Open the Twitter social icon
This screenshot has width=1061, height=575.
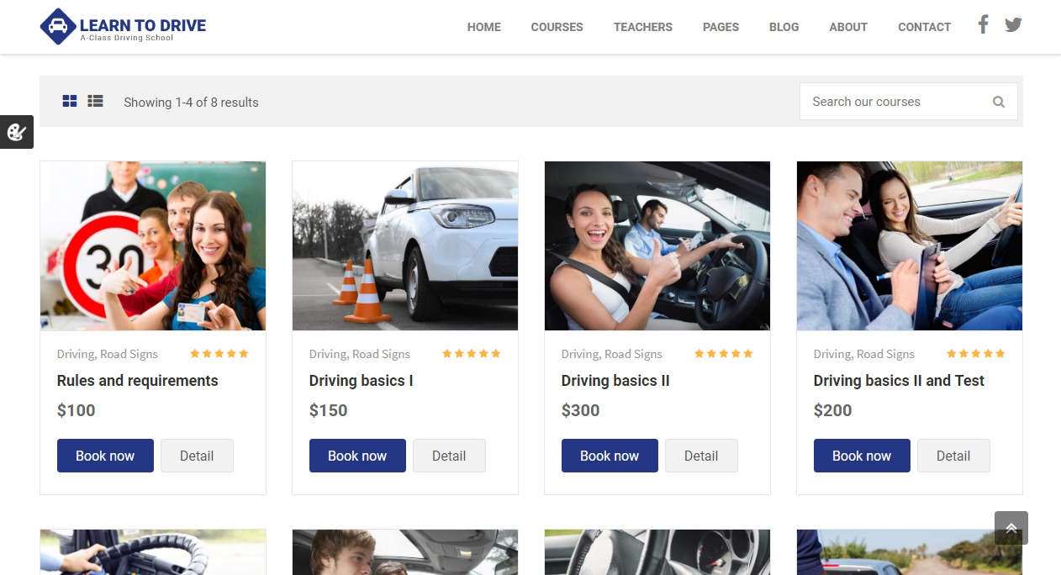click(1013, 24)
